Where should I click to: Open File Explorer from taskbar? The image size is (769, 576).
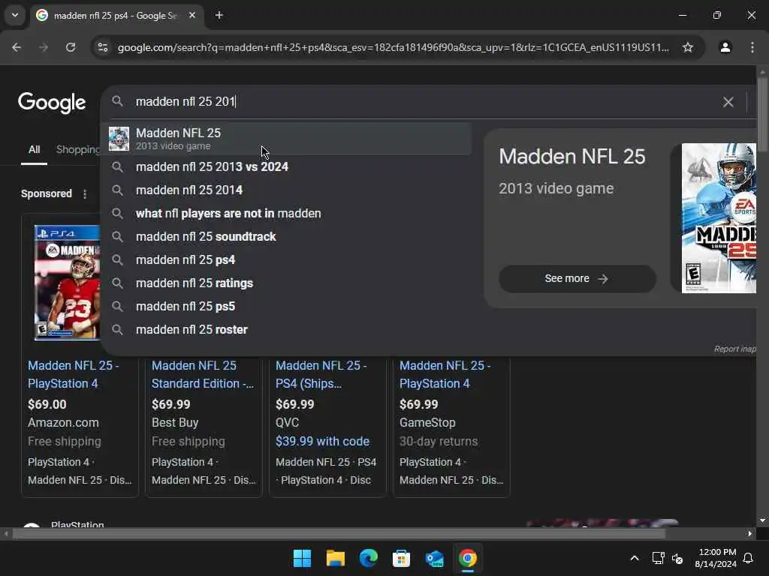336,558
